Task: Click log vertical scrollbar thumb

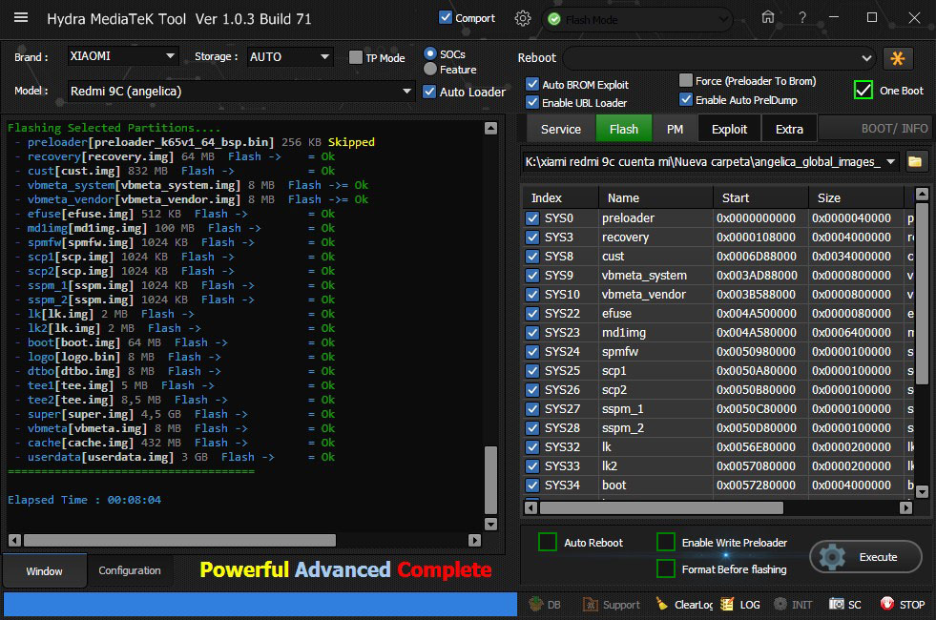Action: pyautogui.click(x=490, y=480)
